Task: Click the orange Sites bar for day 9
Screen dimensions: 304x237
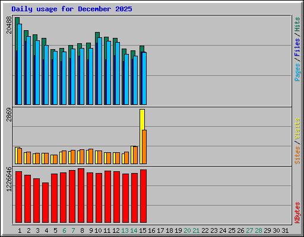Action: click(x=91, y=156)
